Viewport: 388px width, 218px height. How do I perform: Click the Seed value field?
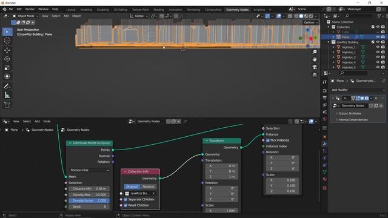89,206
